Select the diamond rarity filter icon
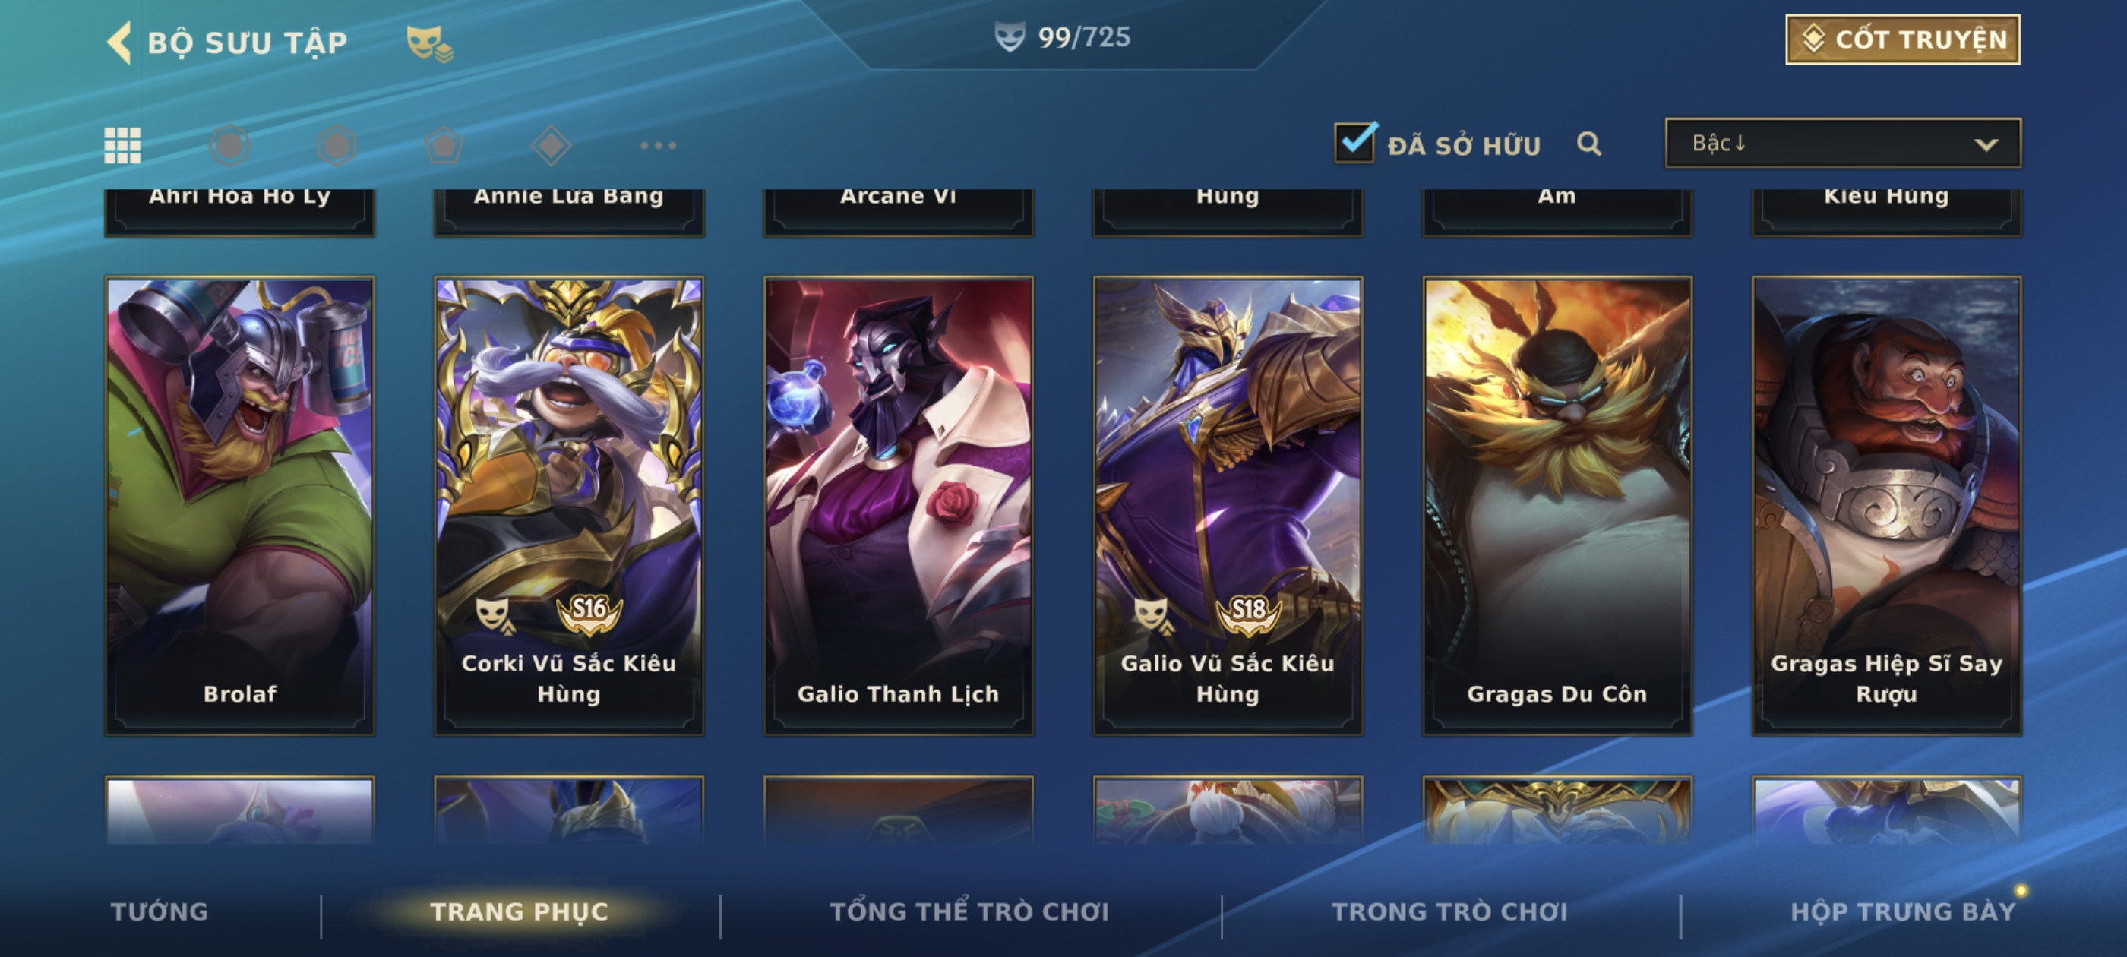The image size is (2127, 957). [552, 145]
